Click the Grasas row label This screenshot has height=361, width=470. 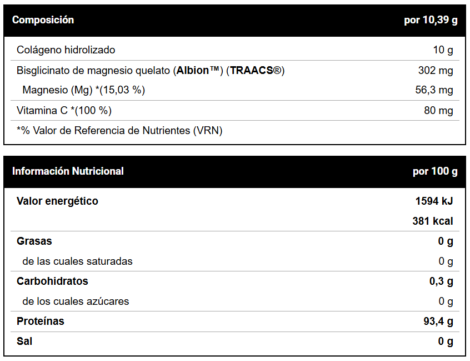[34, 241]
